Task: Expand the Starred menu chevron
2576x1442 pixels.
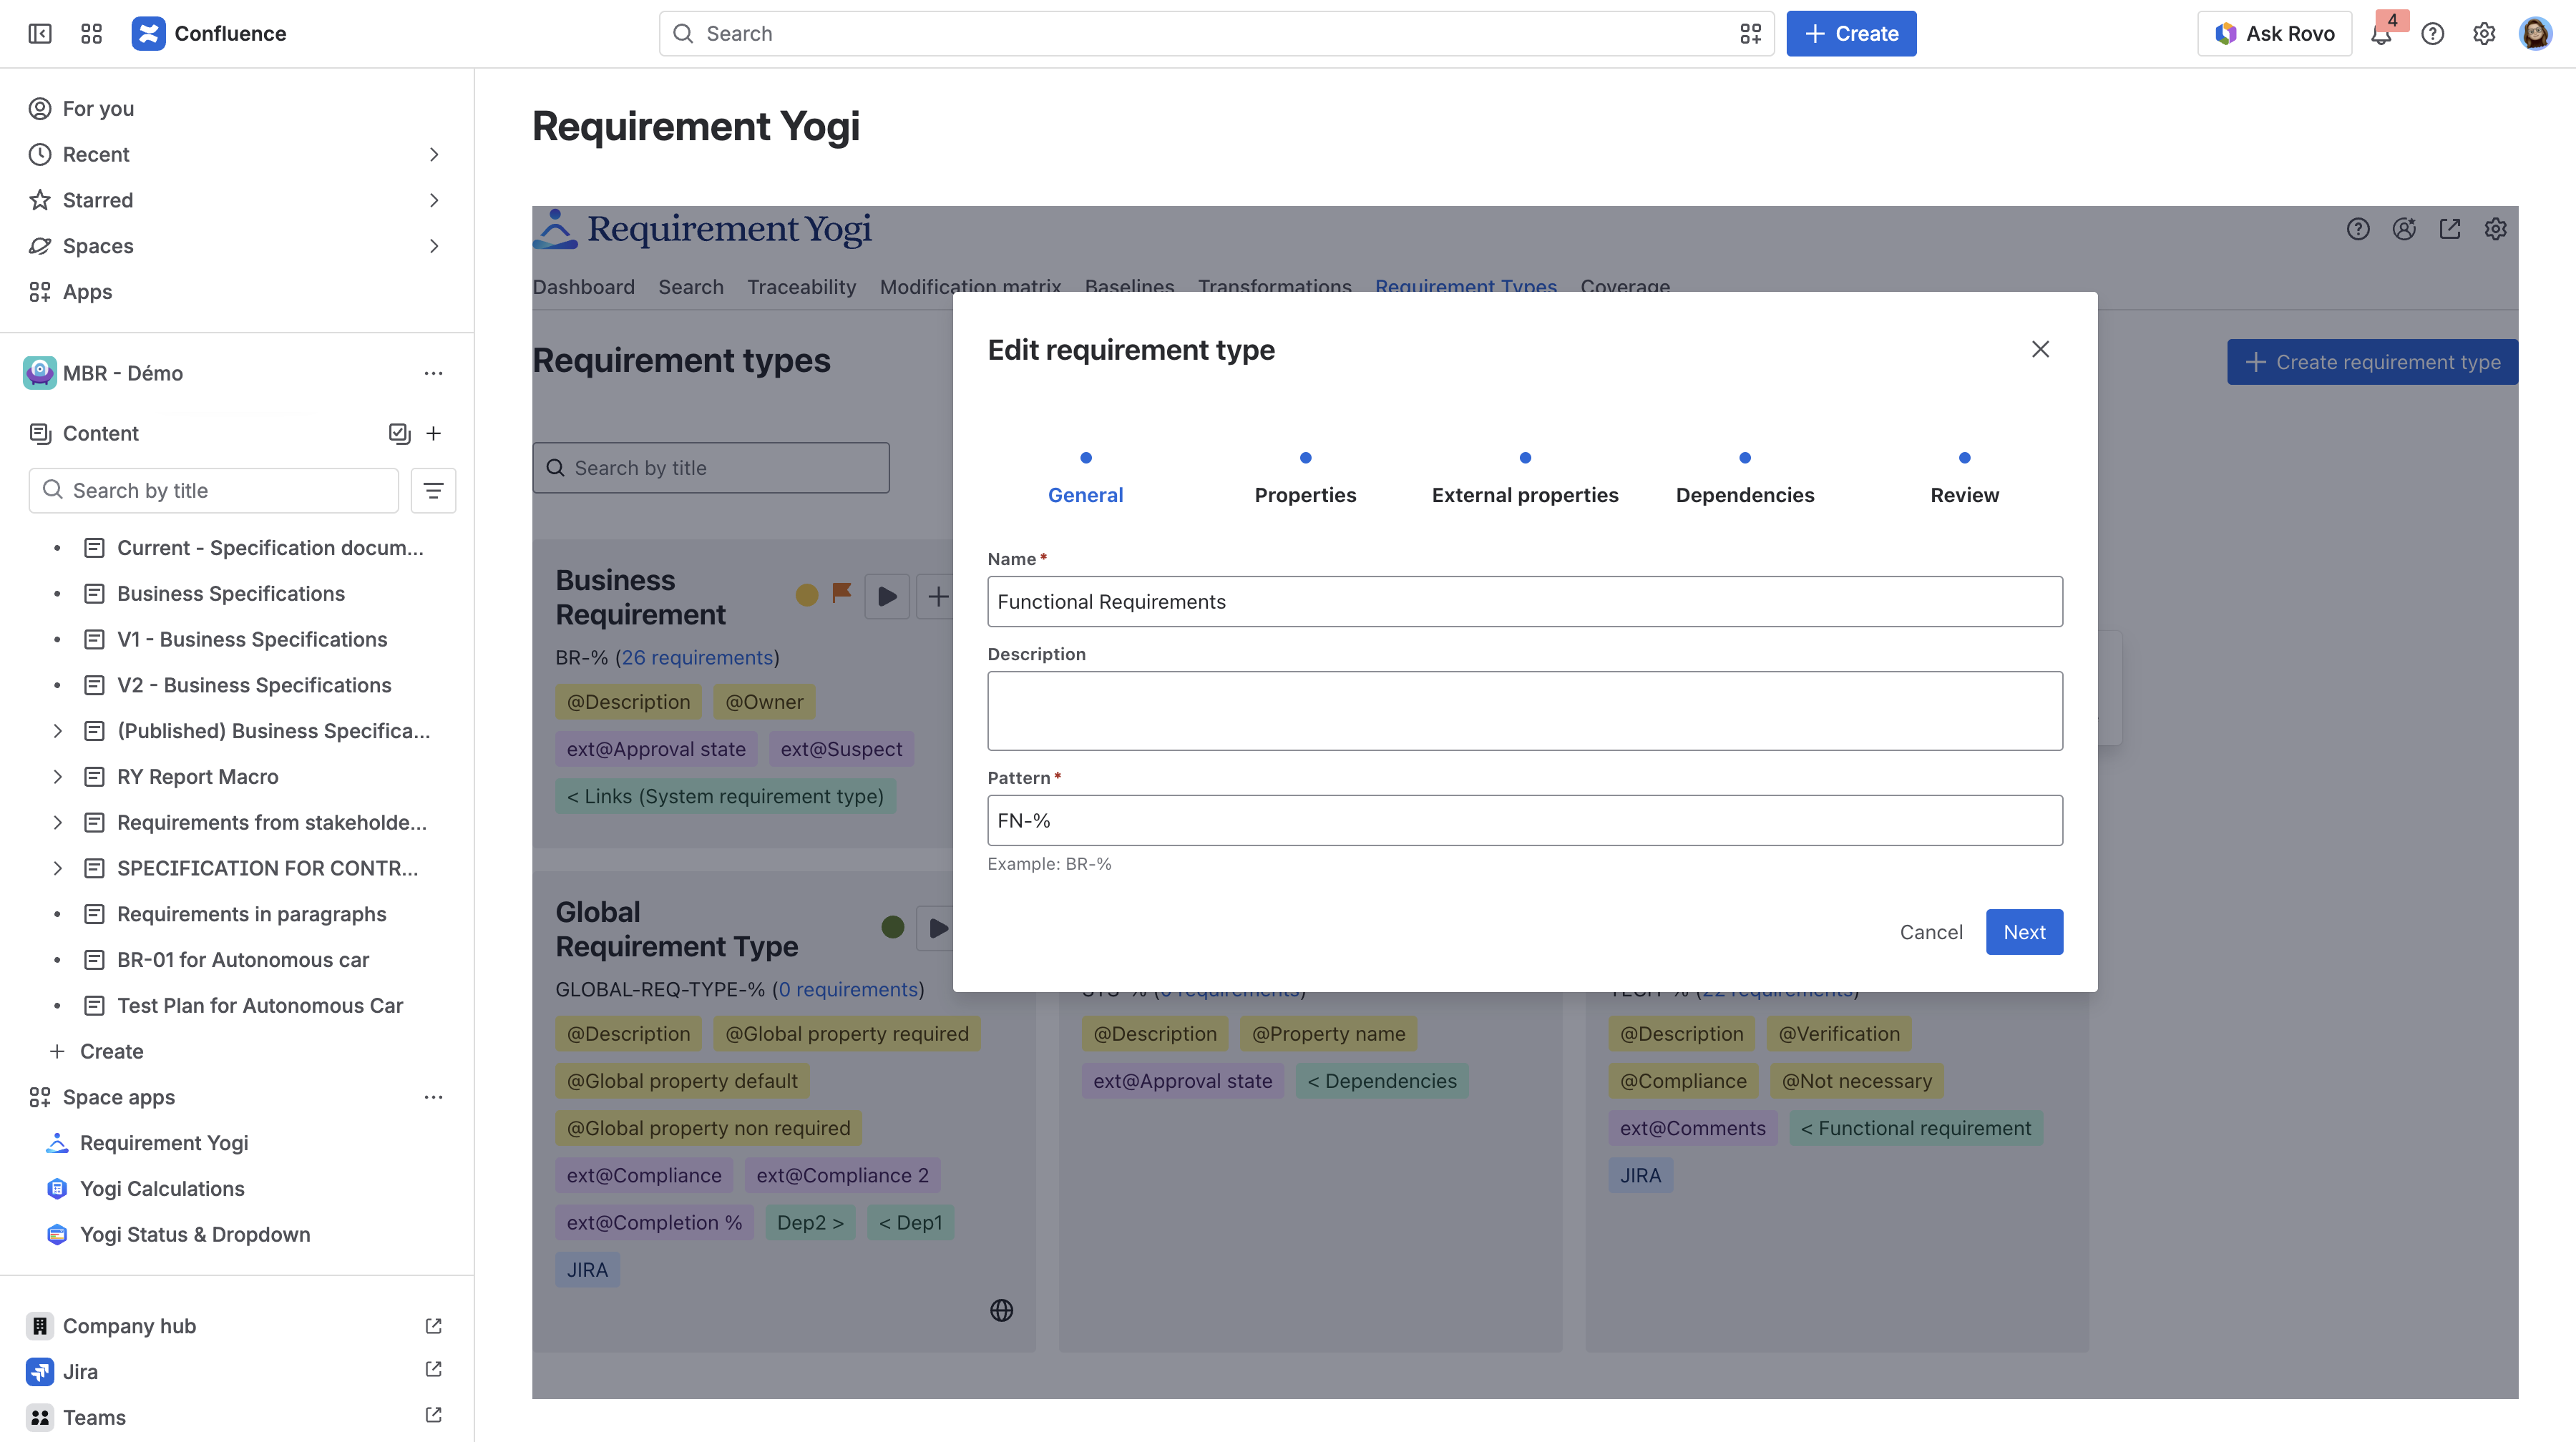Action: [433, 200]
